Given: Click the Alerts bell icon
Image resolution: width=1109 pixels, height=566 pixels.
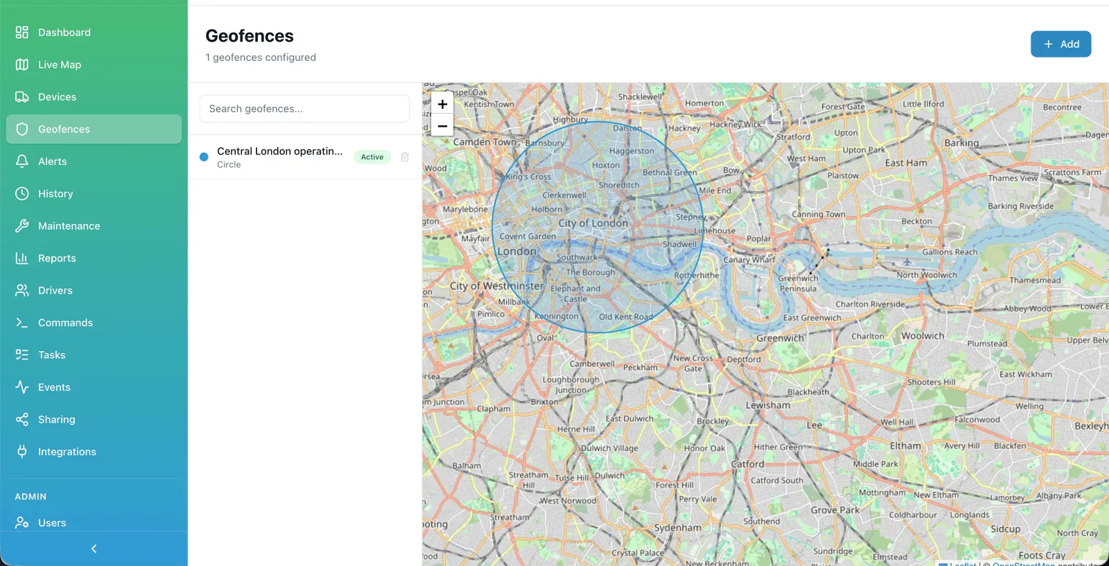Looking at the screenshot, I should click(22, 161).
